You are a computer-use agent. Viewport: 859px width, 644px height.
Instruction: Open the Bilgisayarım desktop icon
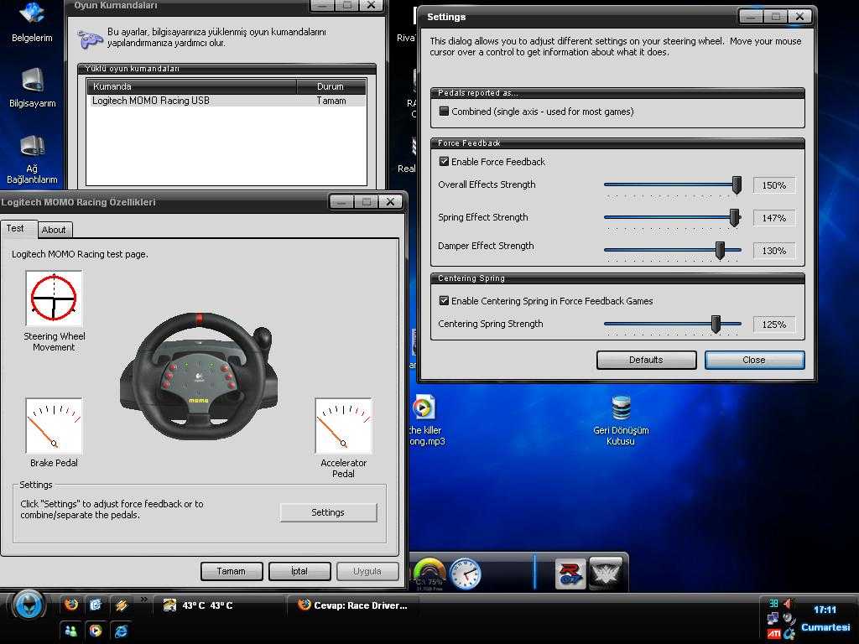33,87
